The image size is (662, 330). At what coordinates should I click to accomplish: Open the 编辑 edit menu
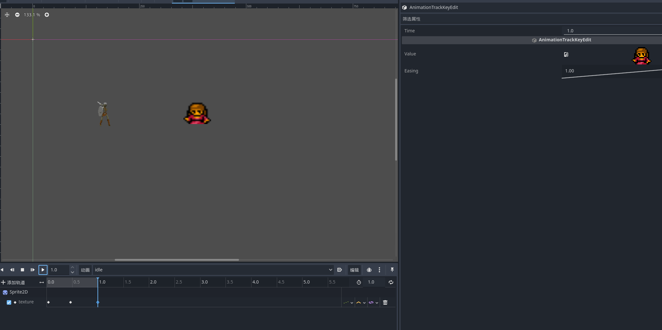coord(354,270)
